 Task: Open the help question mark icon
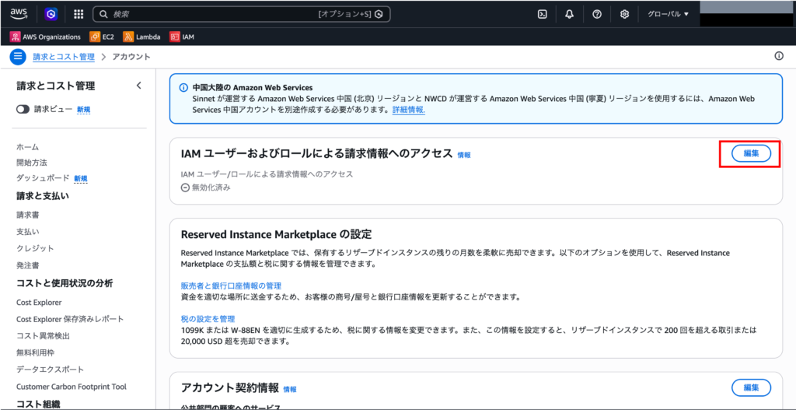click(596, 14)
